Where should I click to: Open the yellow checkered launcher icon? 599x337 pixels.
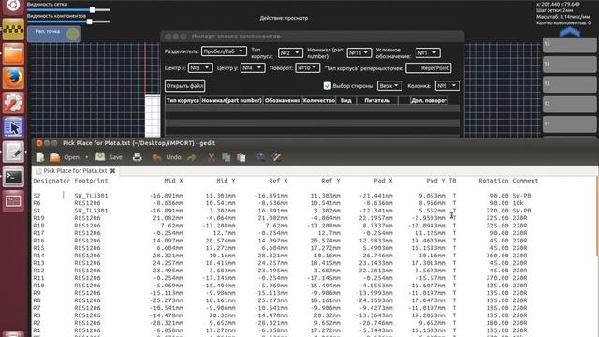13,29
